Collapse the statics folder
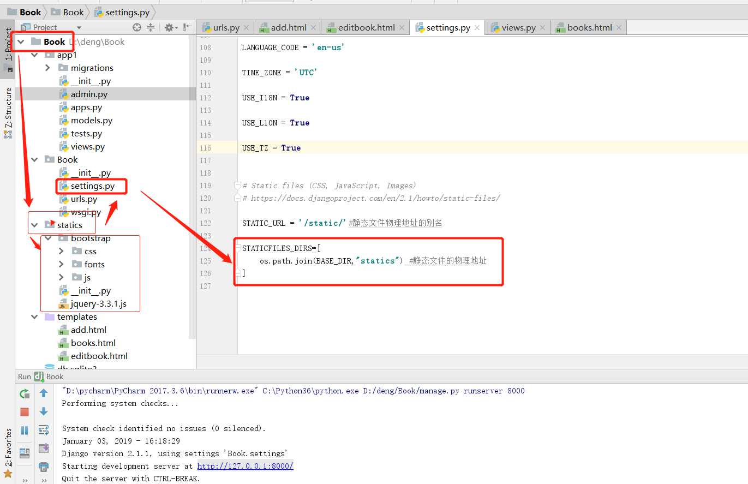748x484 pixels. coord(34,225)
